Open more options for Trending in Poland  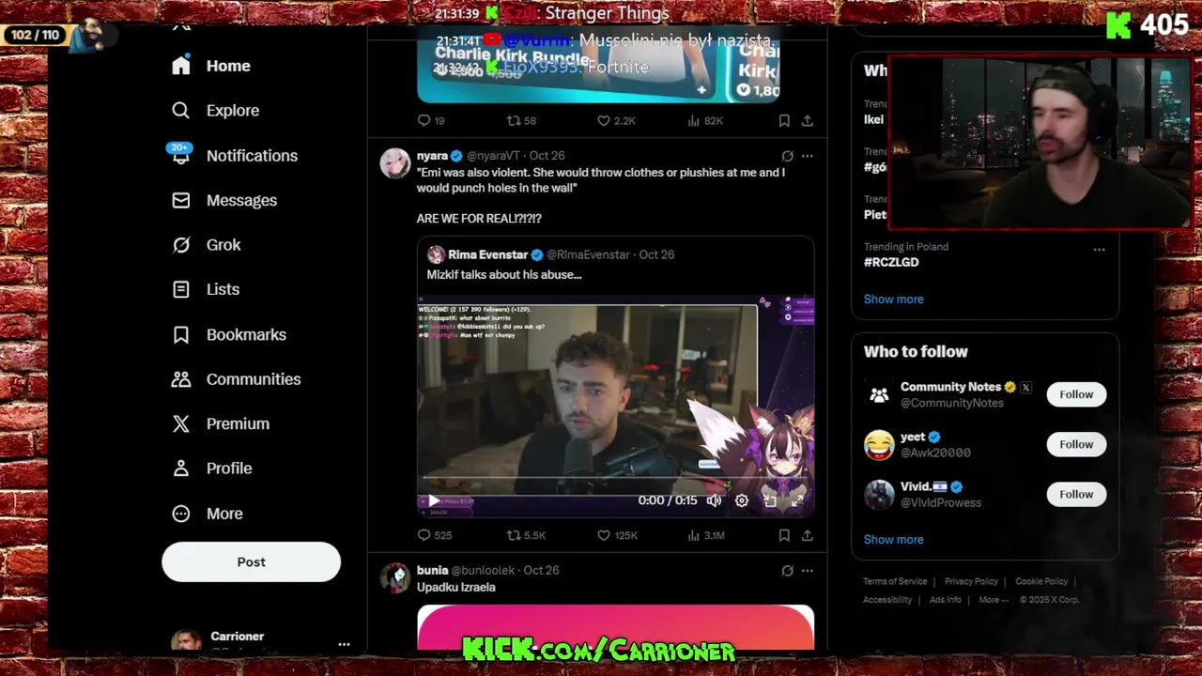(x=1099, y=250)
